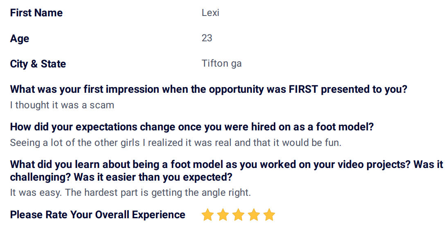Click the first rating star
The image size is (448, 235).
[207, 215]
